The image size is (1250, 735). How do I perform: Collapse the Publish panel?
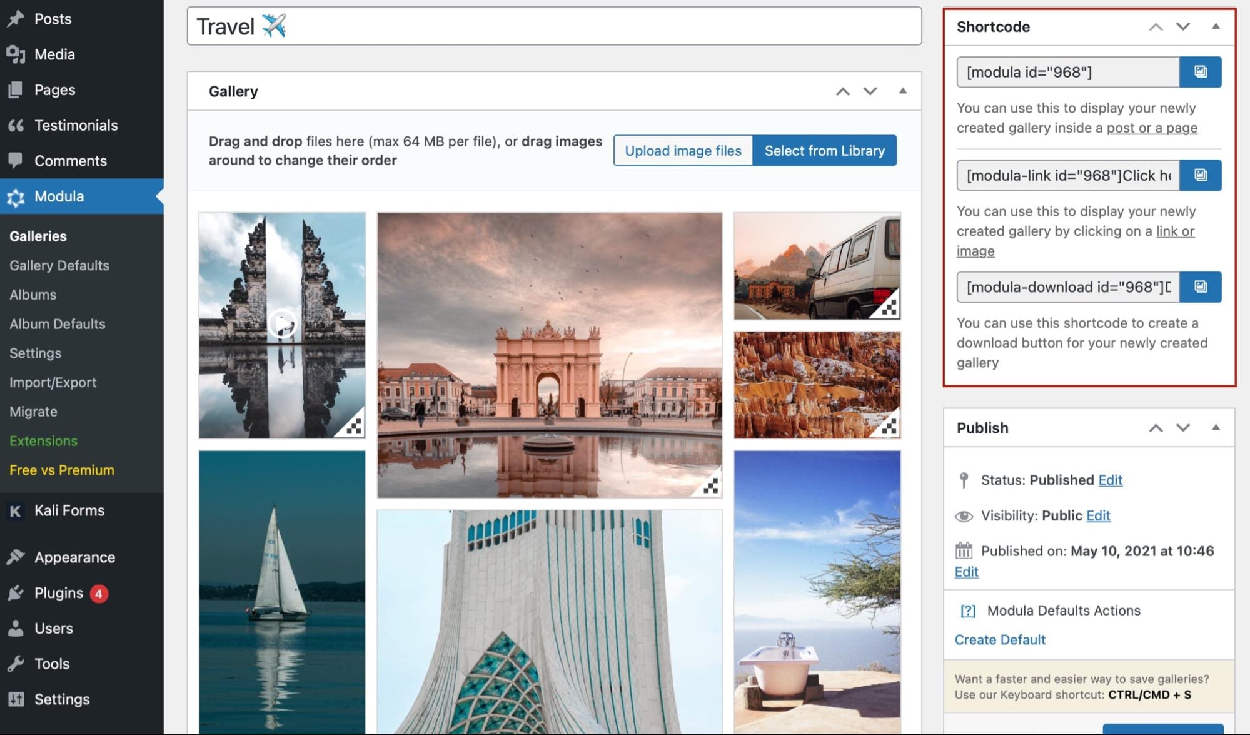pyautogui.click(x=1216, y=427)
